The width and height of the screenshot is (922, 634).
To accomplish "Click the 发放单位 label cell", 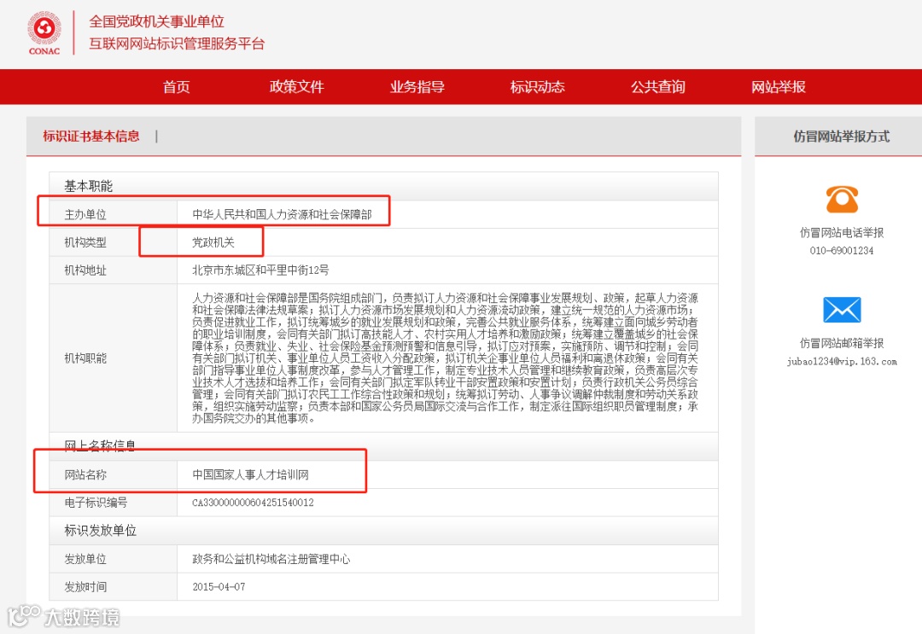I will pos(114,559).
